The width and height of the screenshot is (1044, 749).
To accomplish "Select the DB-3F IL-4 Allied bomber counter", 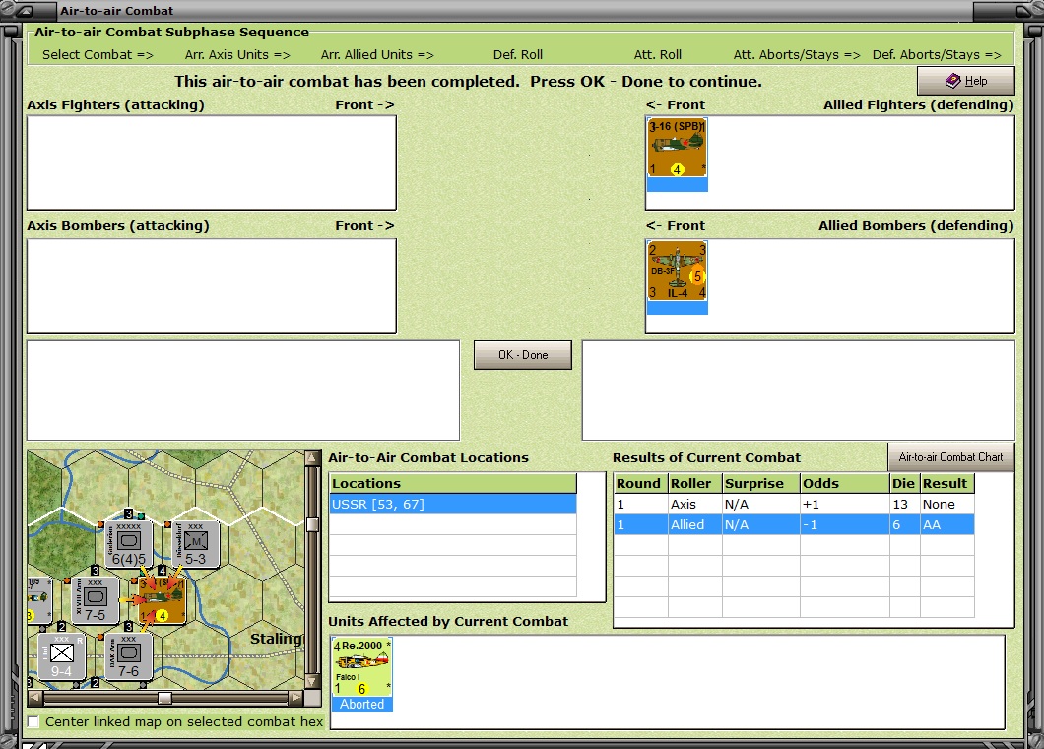I will [678, 271].
